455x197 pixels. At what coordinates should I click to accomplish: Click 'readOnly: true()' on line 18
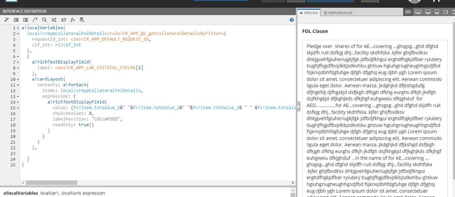(x=73, y=125)
